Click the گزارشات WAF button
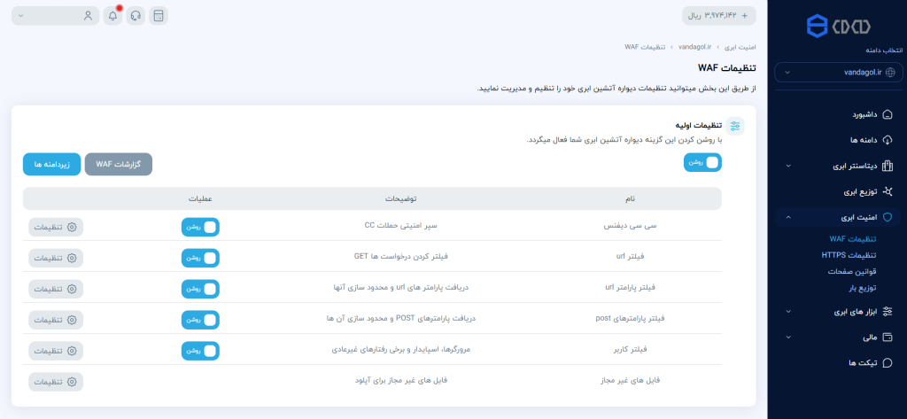Screen dimensions: 907x419 coord(118,165)
